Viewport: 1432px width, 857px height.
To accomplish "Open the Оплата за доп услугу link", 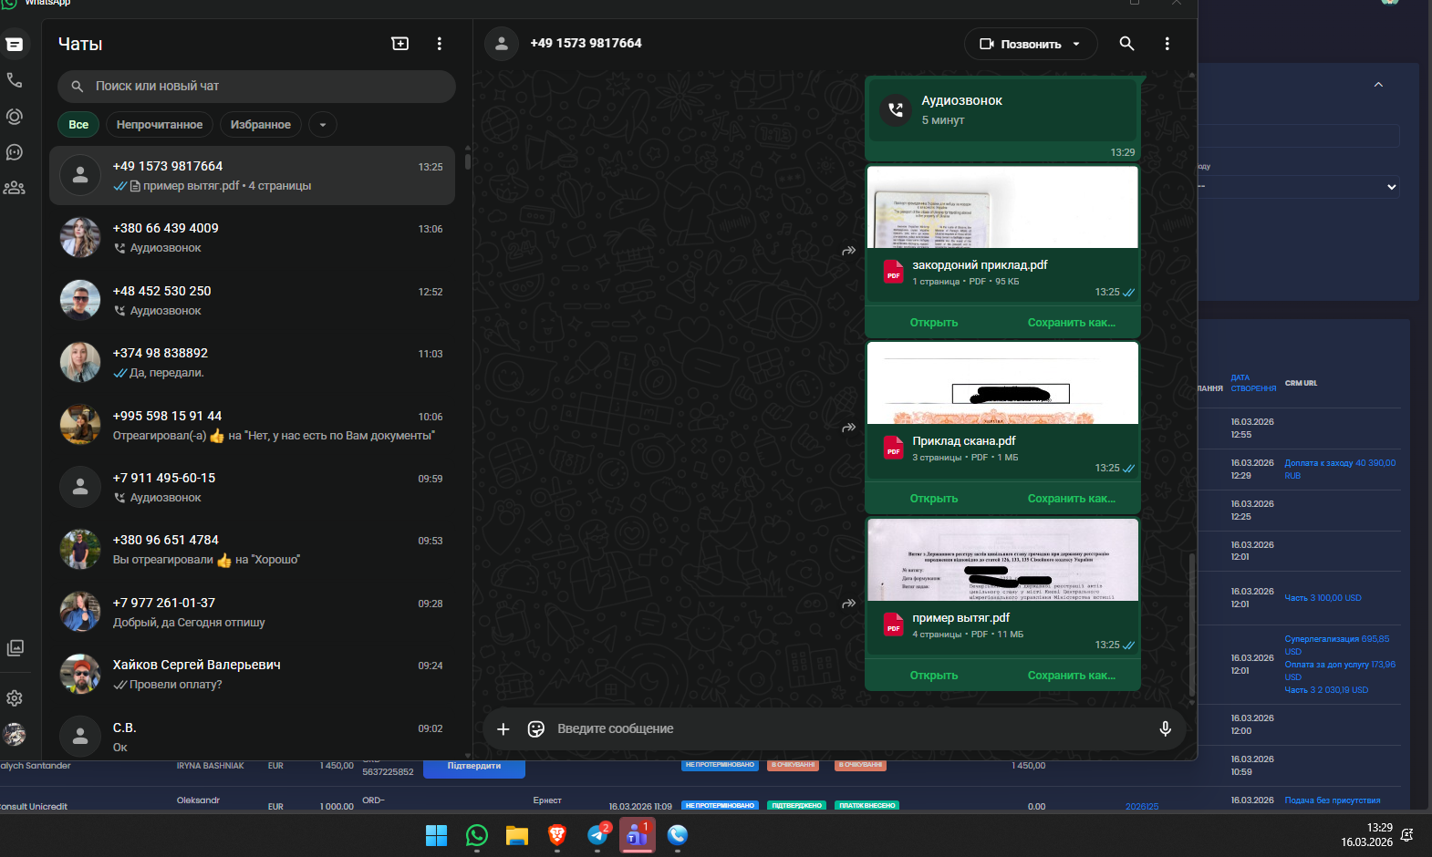I will (1340, 670).
